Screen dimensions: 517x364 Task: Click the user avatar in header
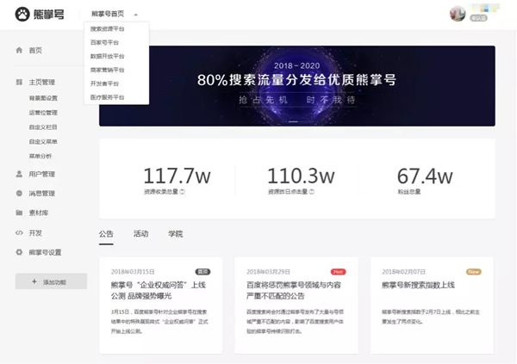click(458, 14)
